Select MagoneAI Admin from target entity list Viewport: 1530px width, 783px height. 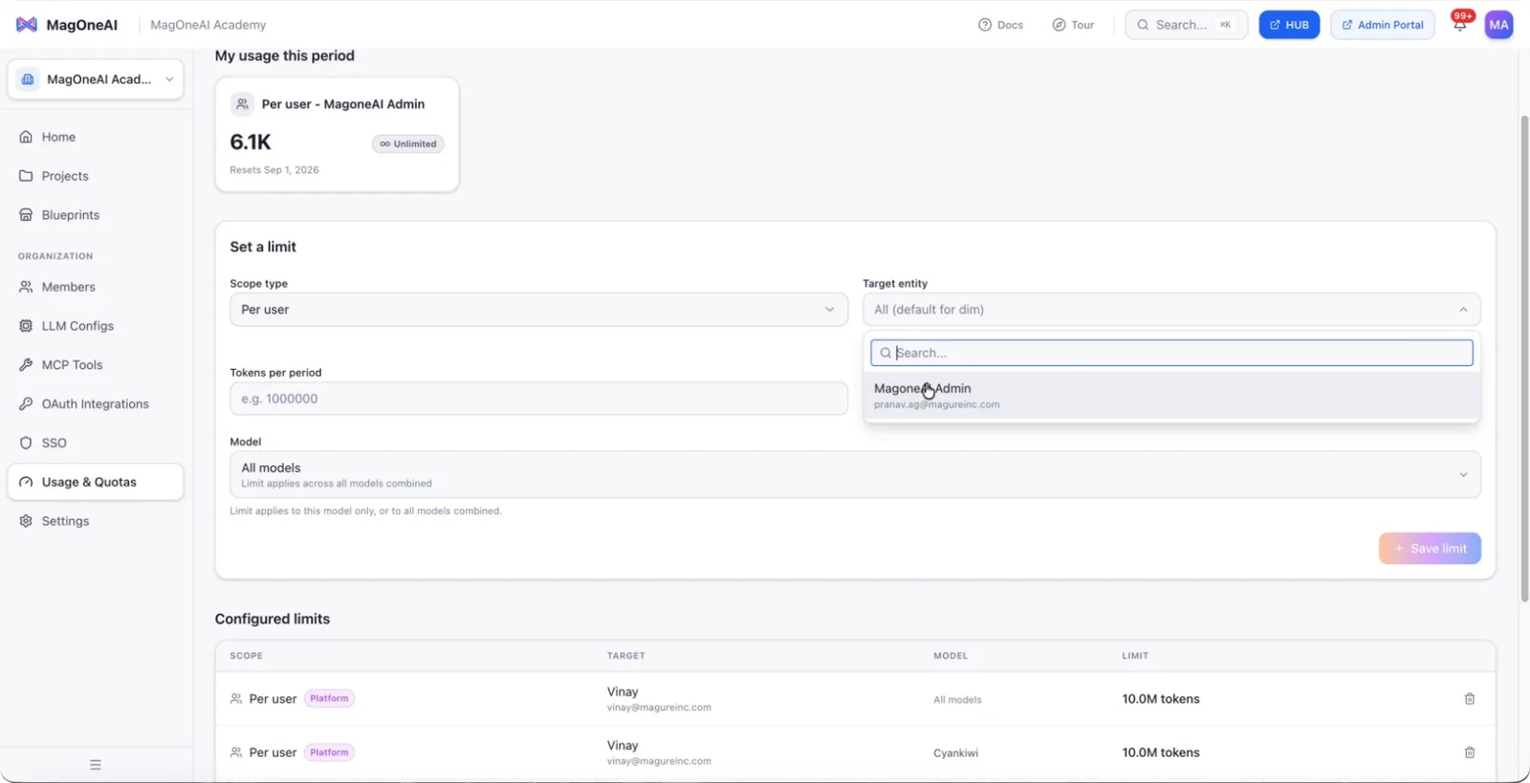1171,396
